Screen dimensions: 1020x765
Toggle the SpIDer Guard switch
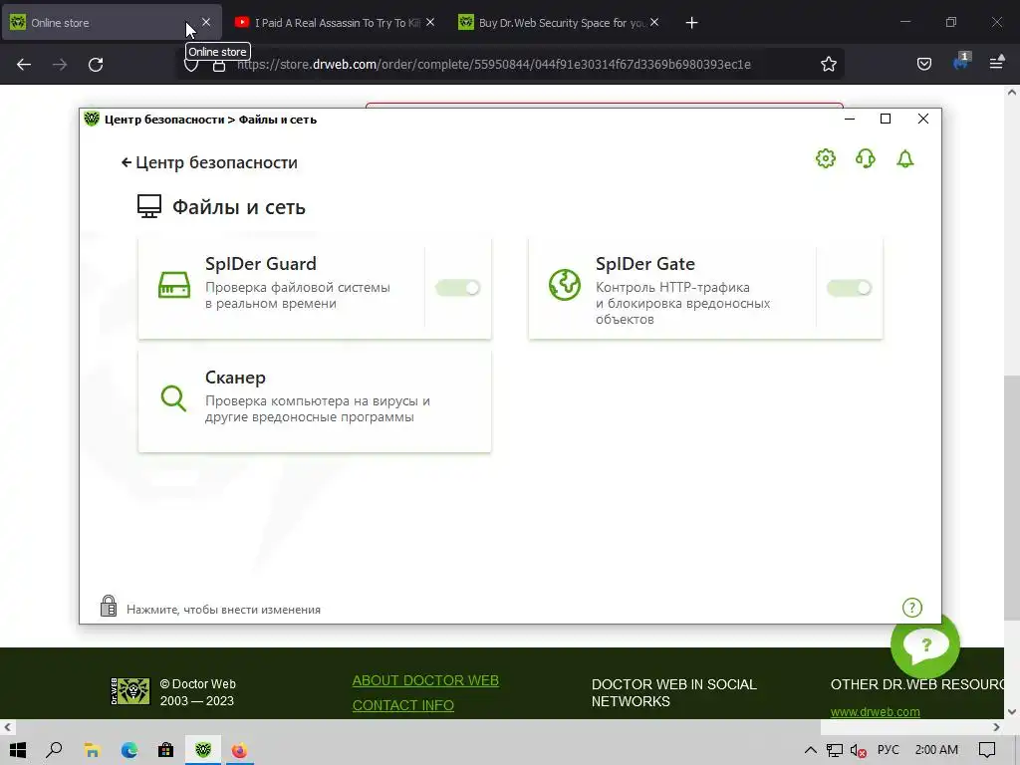tap(458, 288)
